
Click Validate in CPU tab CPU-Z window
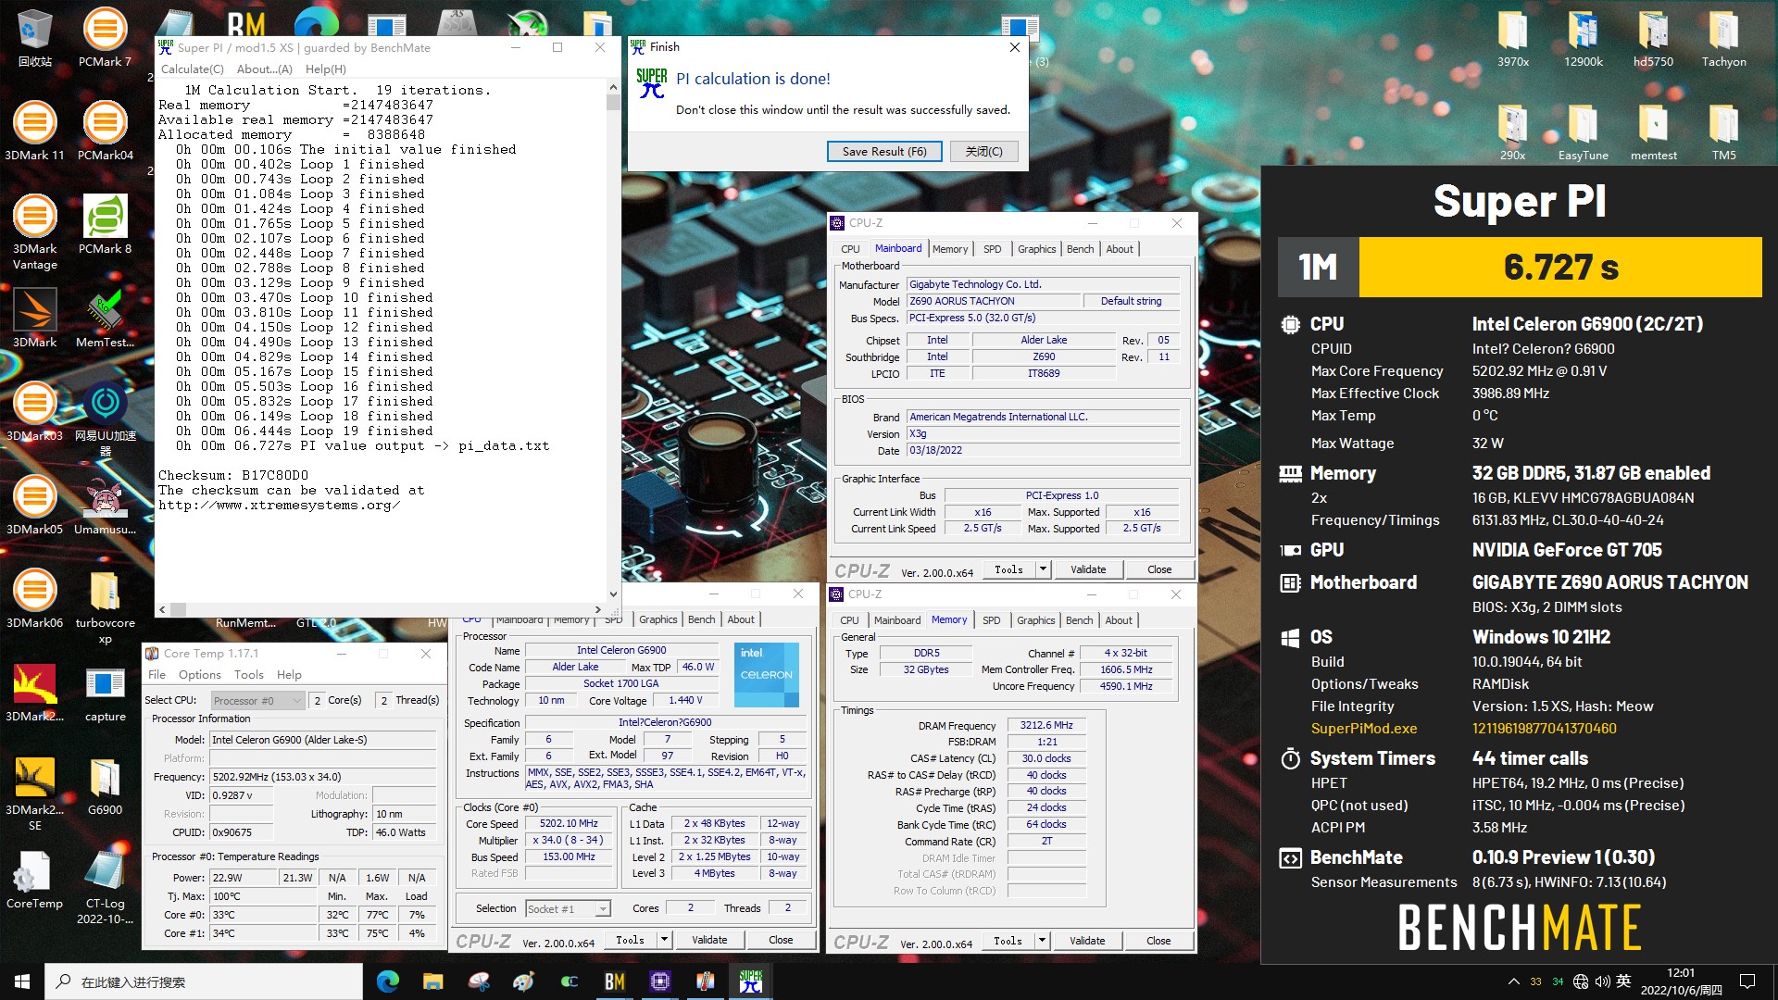[x=709, y=940]
